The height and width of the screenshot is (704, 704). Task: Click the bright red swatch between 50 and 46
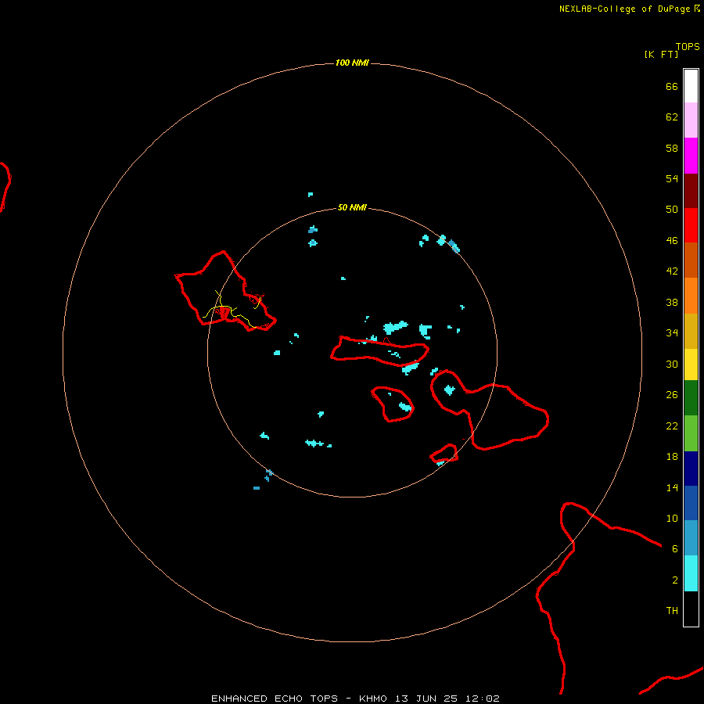point(691,225)
